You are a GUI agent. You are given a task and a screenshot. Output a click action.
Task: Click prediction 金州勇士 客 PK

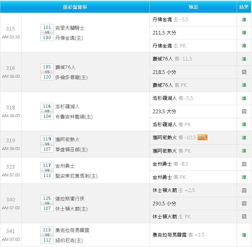(169, 177)
